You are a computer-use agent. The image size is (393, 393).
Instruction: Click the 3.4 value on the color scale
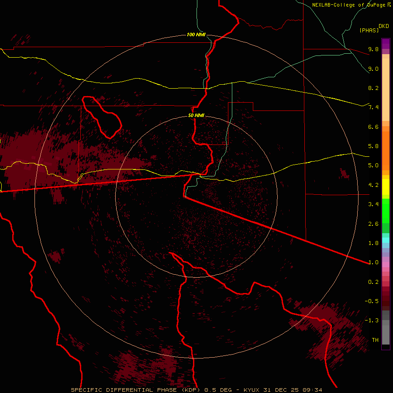click(x=373, y=204)
